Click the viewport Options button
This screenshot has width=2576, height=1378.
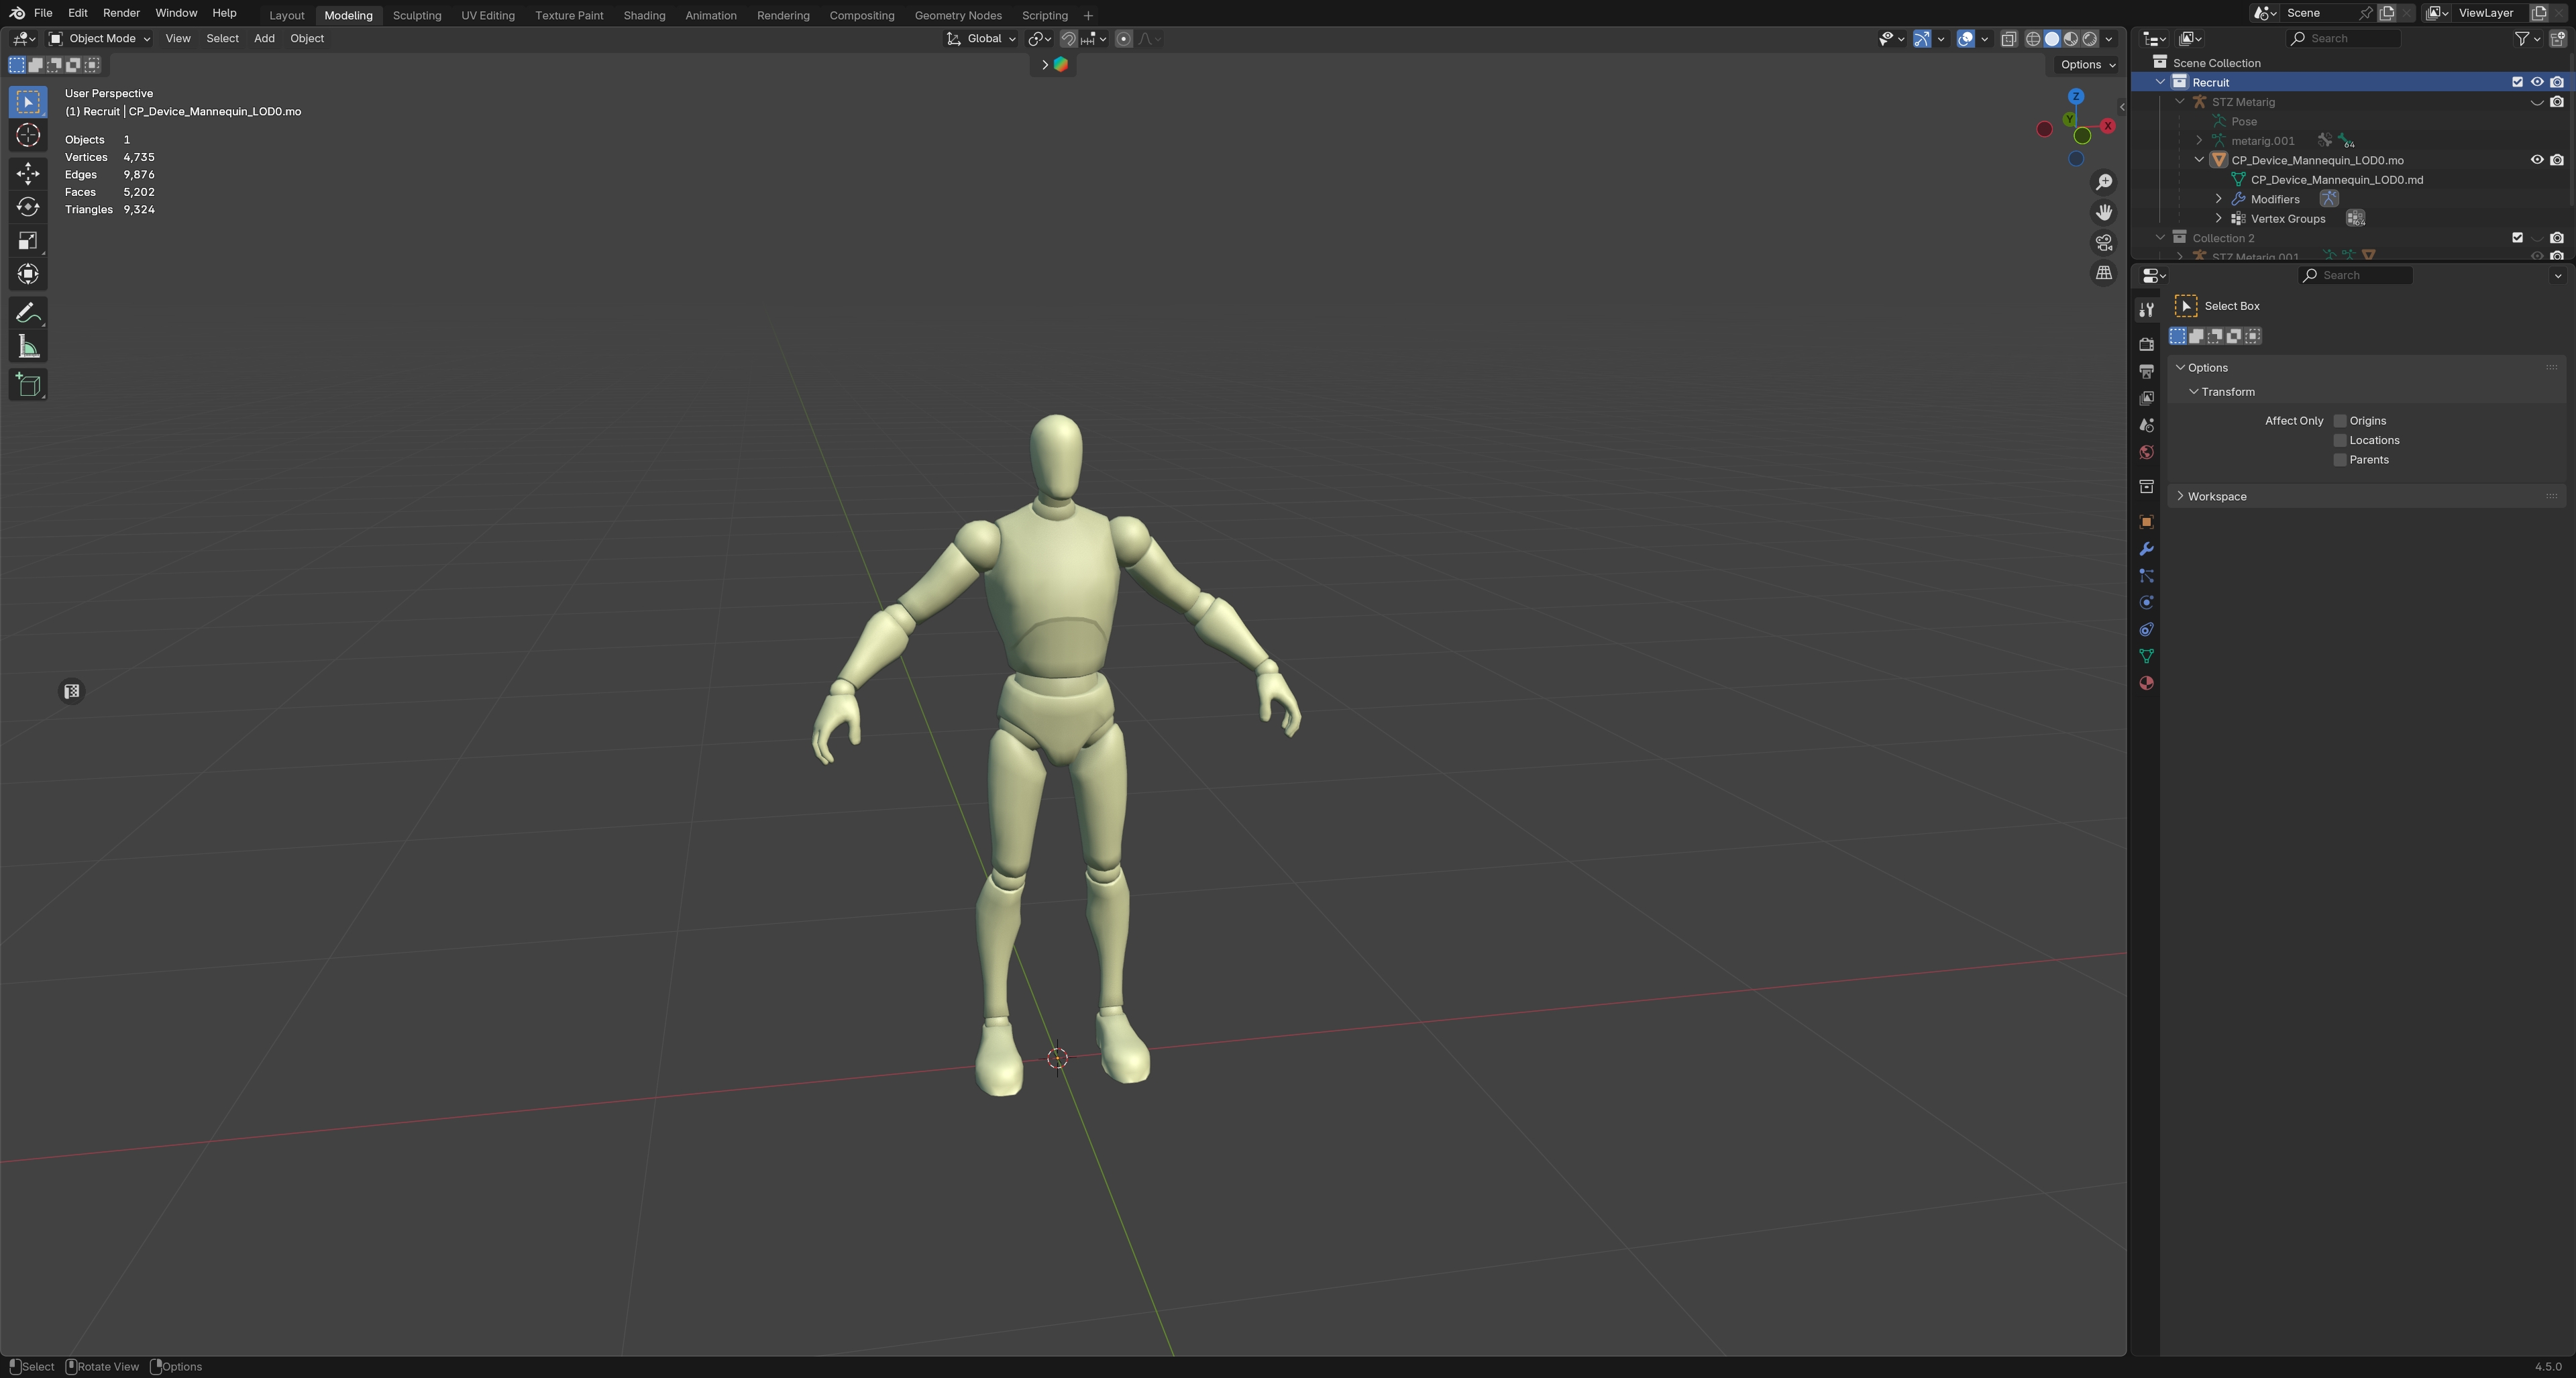(x=2087, y=64)
